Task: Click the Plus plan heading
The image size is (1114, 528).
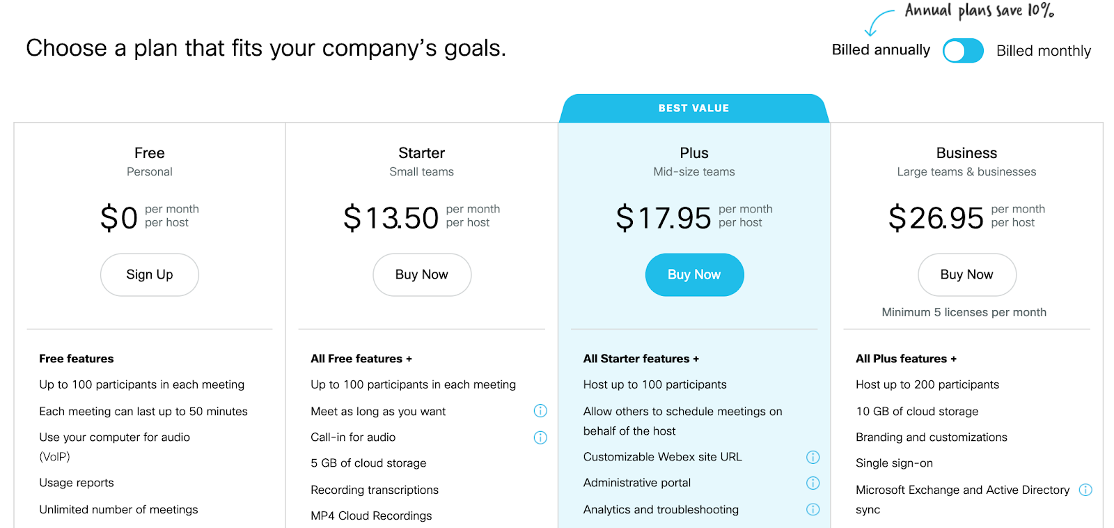Action: pos(694,153)
